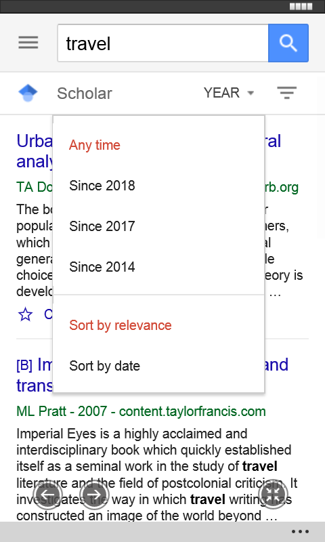Click the Google Scholar graduation cap logo
325x542 pixels.
click(28, 93)
